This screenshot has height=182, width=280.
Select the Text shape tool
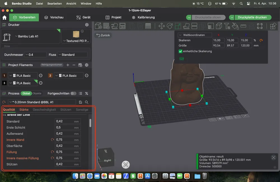[x=227, y=26]
